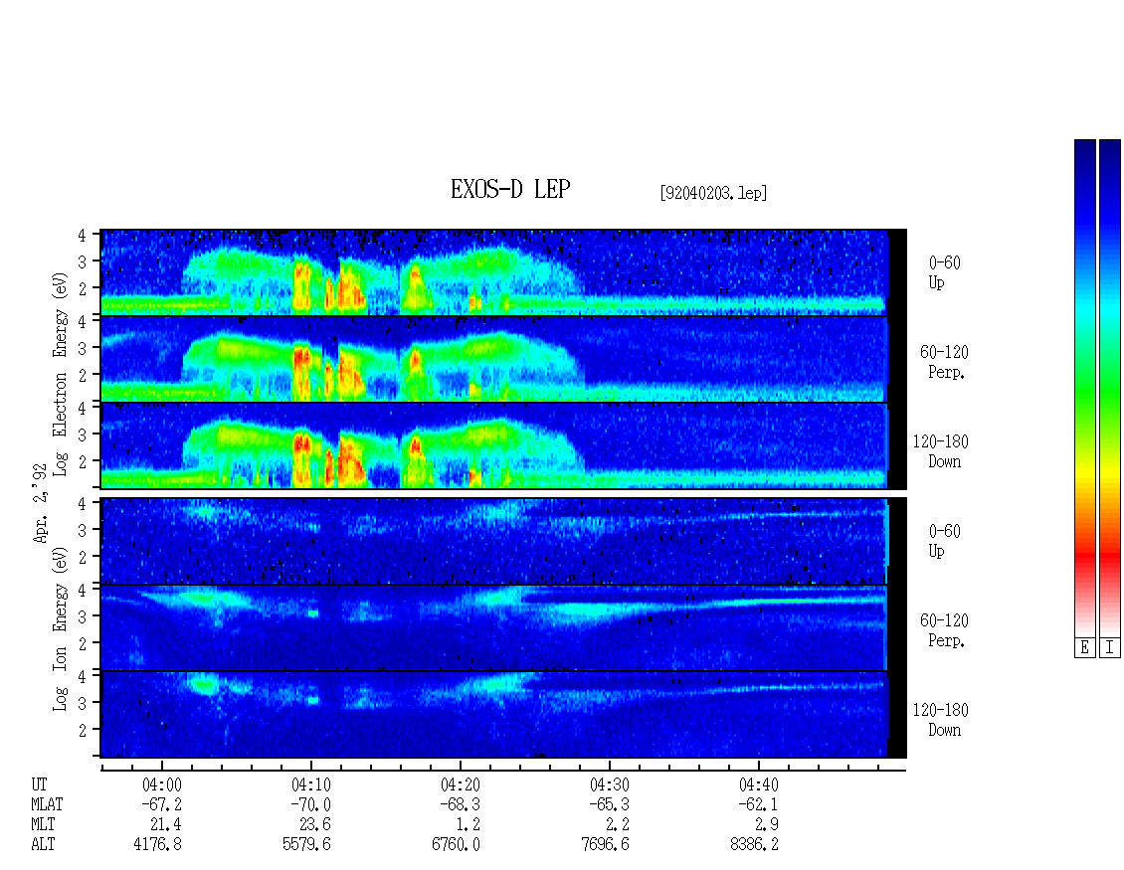Click the MLAT value -62.1
This screenshot has height=870, width=1124.
758,804
